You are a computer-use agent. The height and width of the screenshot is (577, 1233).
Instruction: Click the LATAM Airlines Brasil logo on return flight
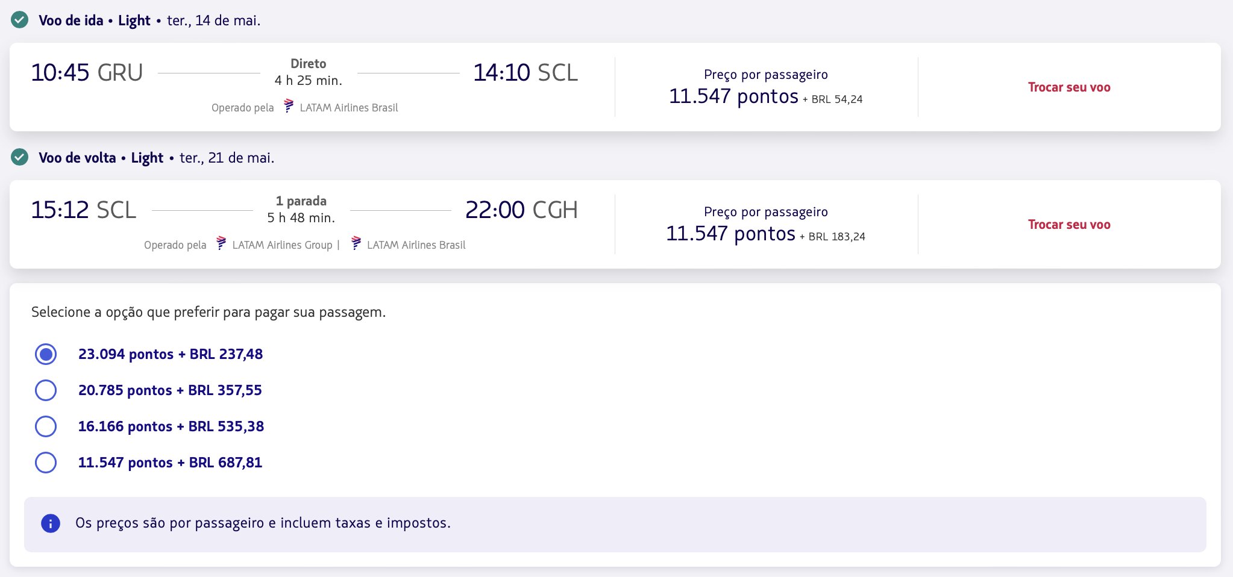click(356, 243)
